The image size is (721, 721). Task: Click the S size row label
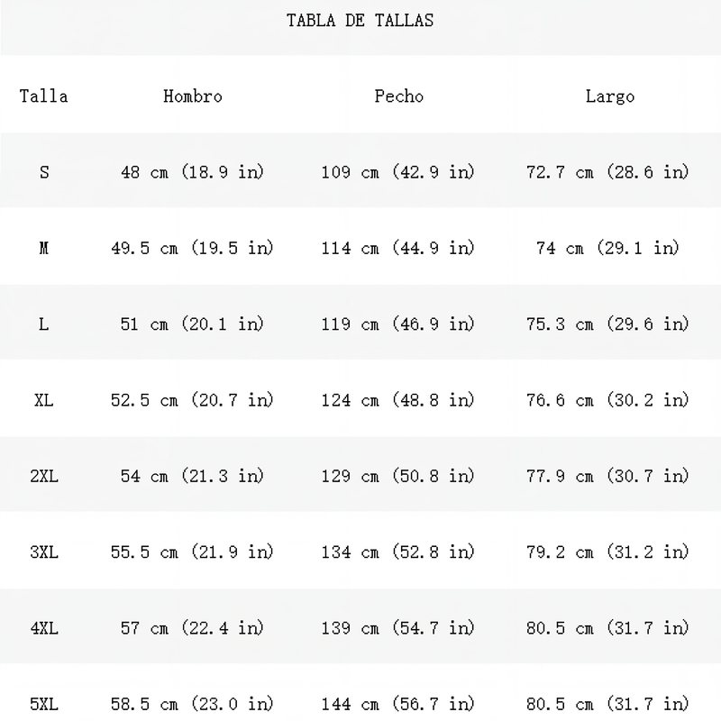tap(44, 172)
